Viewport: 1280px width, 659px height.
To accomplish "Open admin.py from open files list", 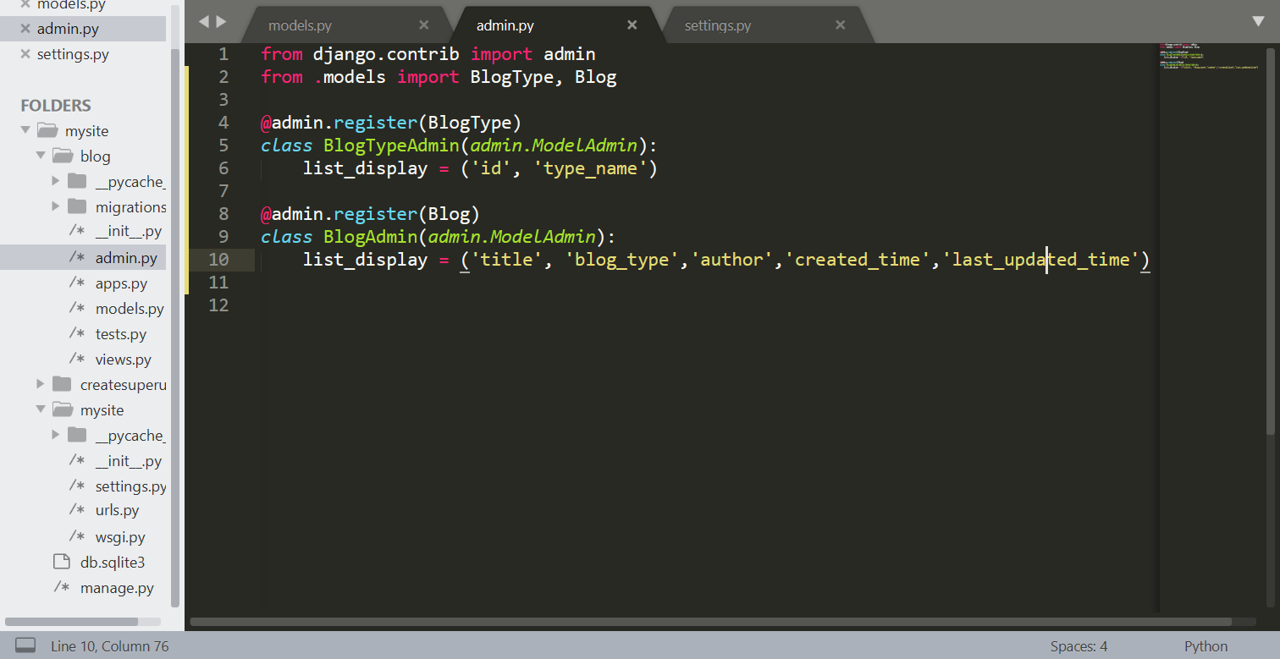I will pos(68,29).
